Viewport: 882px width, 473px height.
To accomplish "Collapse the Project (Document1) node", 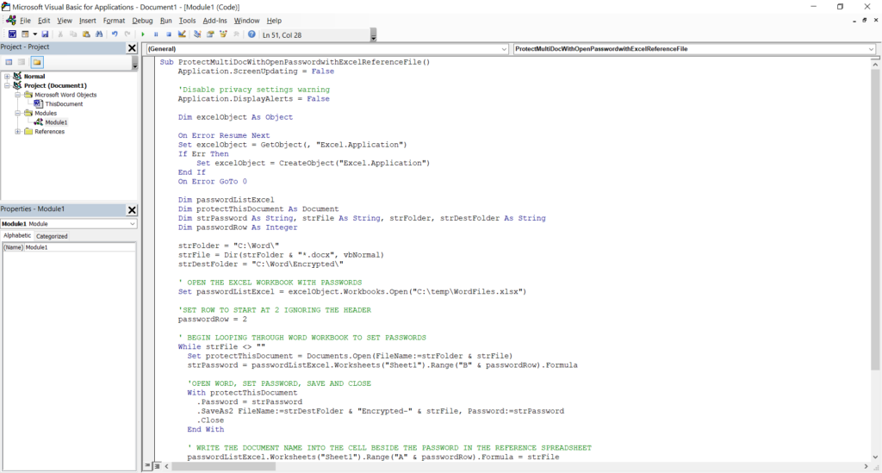I will (x=7, y=85).
